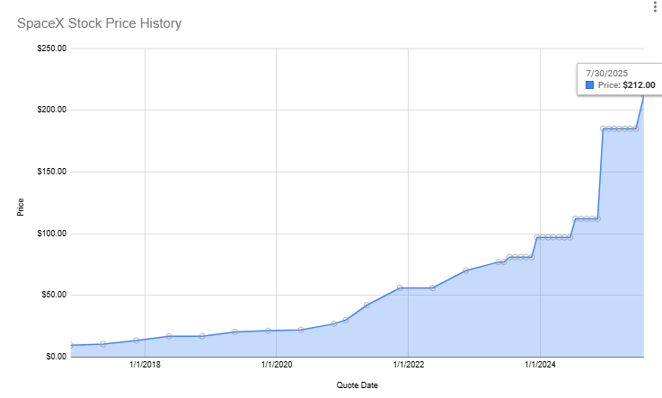Click the 'Quote Date' axis title

357,385
